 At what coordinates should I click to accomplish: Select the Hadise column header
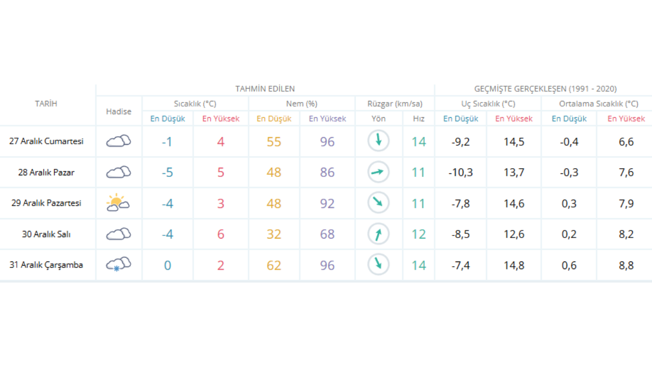(119, 112)
